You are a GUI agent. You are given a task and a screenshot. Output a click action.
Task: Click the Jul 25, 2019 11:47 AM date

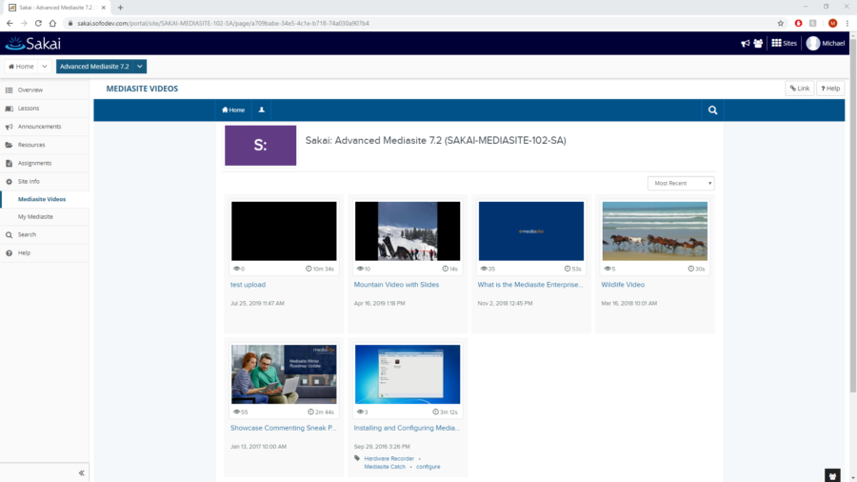[257, 303]
